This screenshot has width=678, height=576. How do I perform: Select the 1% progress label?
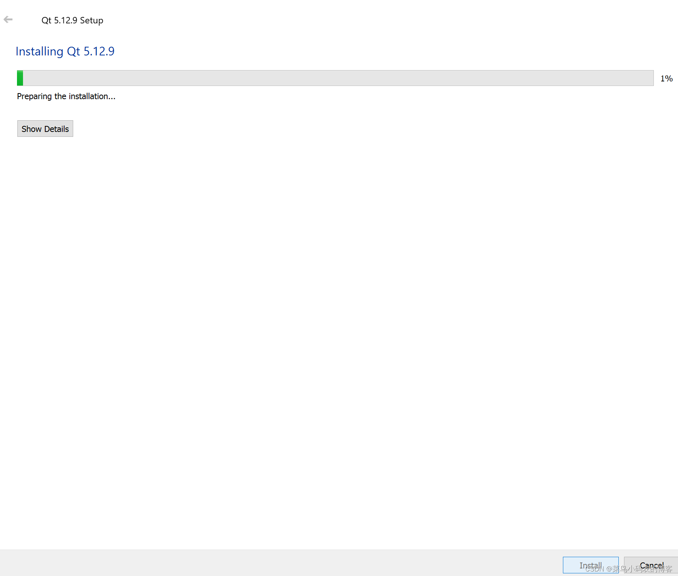click(x=666, y=78)
